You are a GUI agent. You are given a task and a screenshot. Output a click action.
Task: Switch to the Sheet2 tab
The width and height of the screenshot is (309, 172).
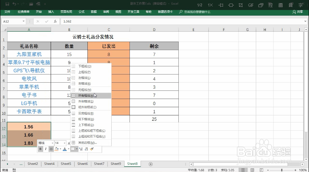coord(32,164)
